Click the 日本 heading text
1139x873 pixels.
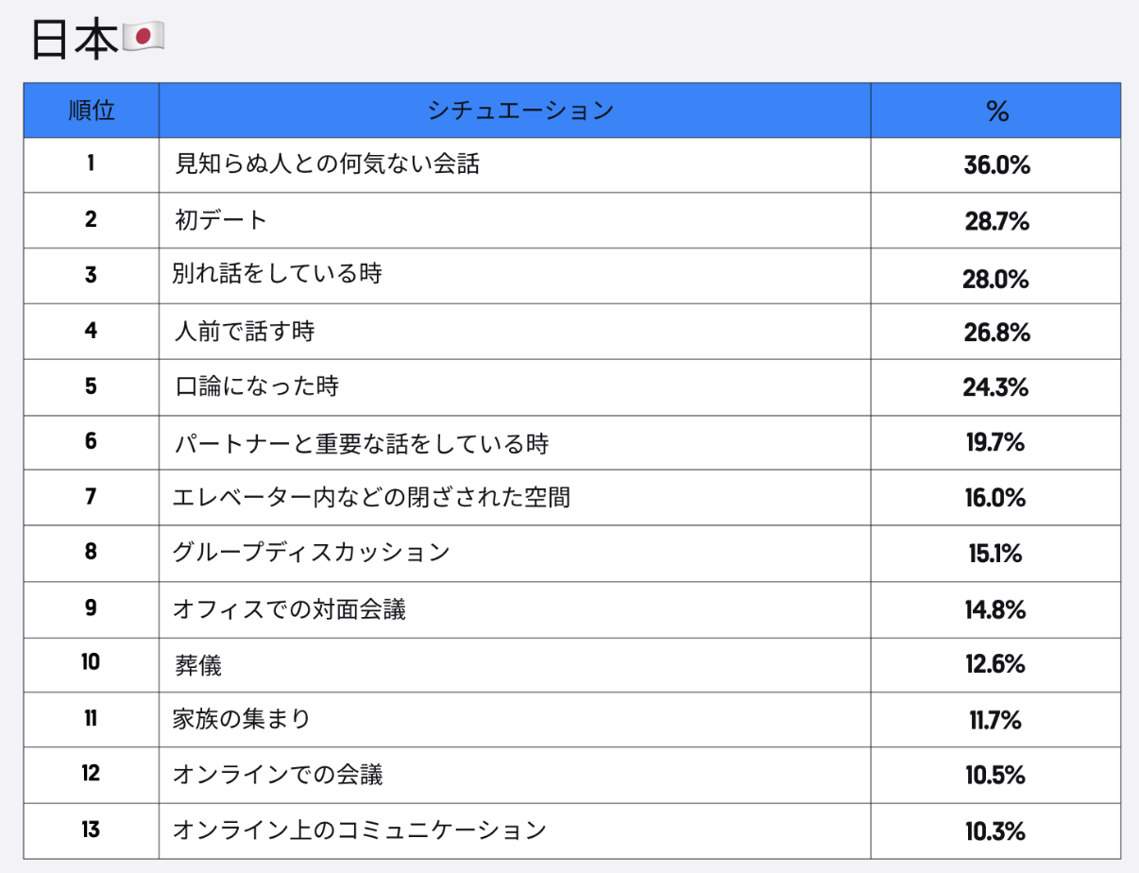click(75, 40)
